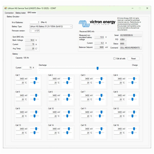Open the Battery tester tab
154x154 pixels.
[21, 13]
